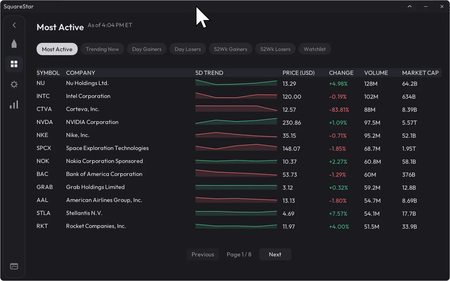The width and height of the screenshot is (450, 281).
Task: Click Grab Holdings Limited
Action: (x=95, y=187)
